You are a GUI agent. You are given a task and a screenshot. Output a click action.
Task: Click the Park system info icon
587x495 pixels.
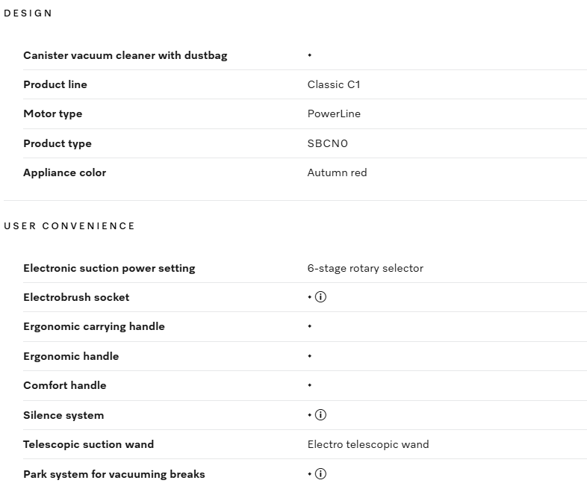[x=321, y=474]
